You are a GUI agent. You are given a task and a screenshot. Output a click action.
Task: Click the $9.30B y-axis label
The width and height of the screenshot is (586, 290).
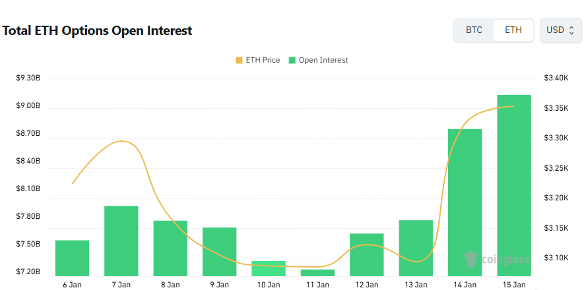[28, 78]
